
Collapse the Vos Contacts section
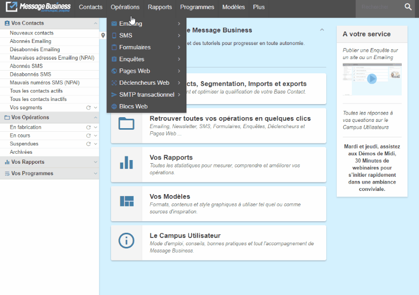pos(95,24)
